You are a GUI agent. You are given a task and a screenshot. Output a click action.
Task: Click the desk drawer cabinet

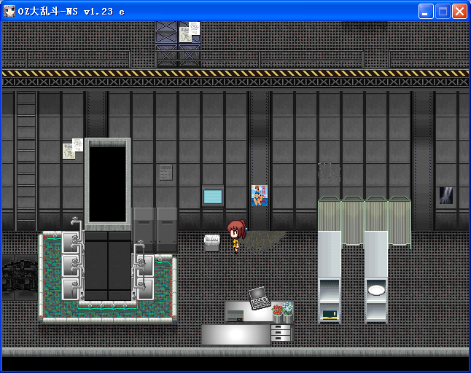pos(281,332)
